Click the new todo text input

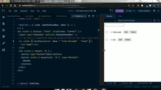[x=115, y=25]
